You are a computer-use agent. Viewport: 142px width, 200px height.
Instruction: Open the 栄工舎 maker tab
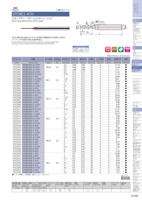tap(137, 128)
